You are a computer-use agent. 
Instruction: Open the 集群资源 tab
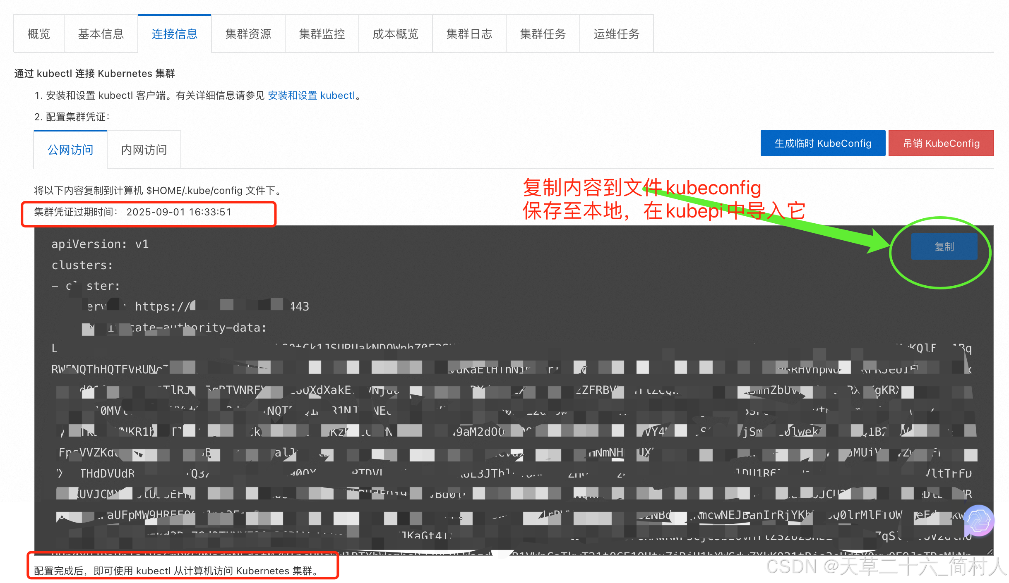pyautogui.click(x=248, y=34)
